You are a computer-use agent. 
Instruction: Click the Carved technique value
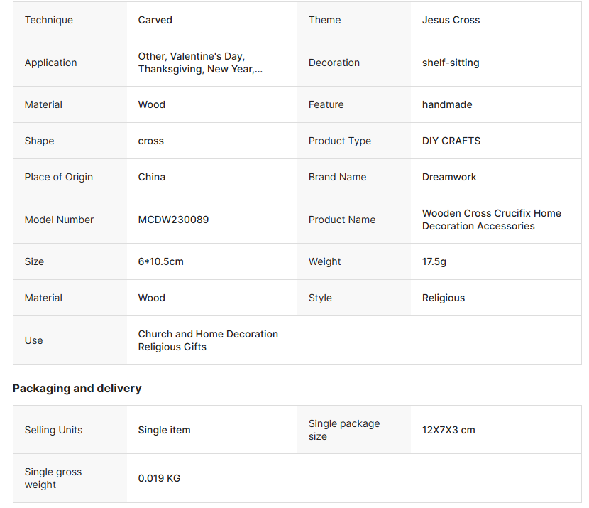coord(155,20)
